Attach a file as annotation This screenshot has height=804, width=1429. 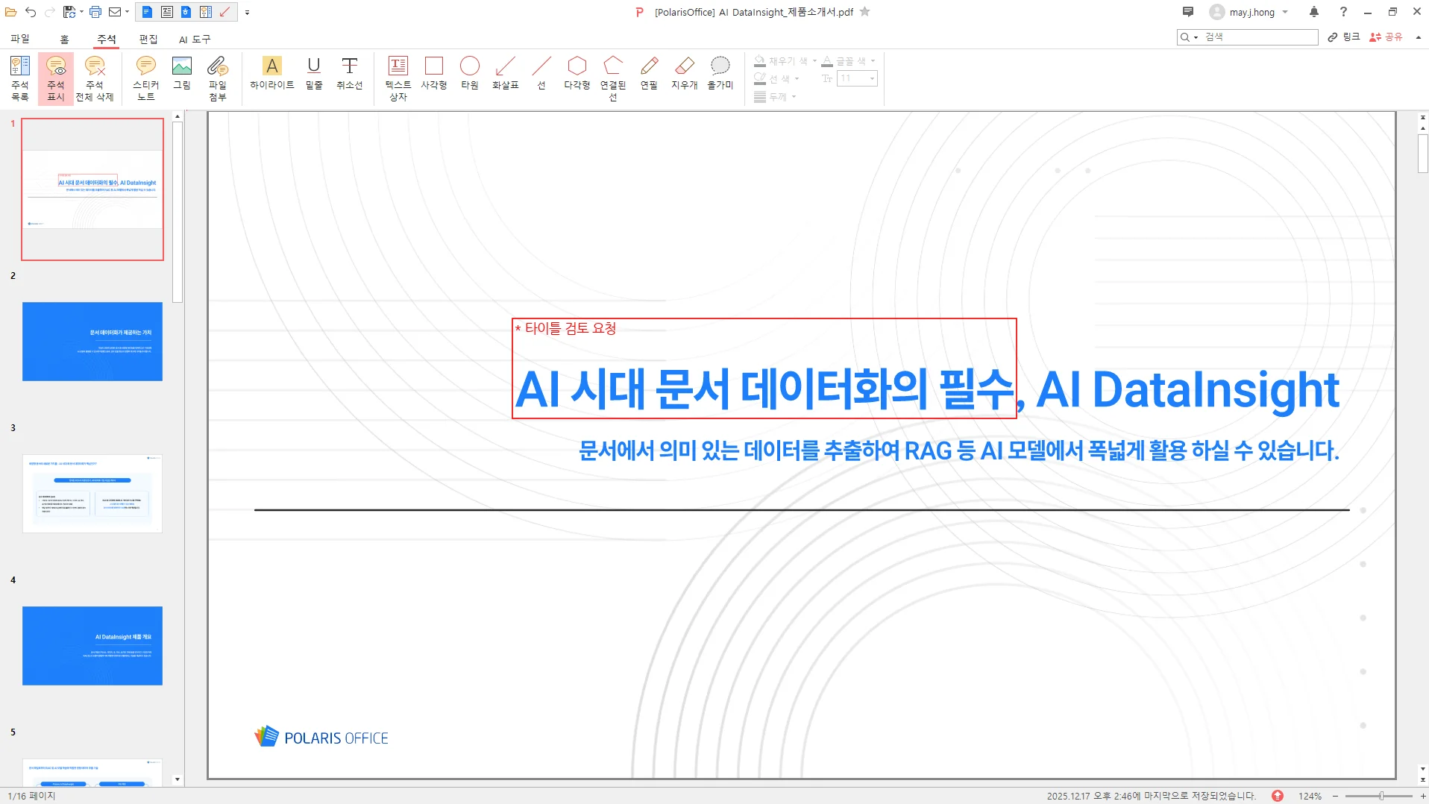[x=218, y=77]
